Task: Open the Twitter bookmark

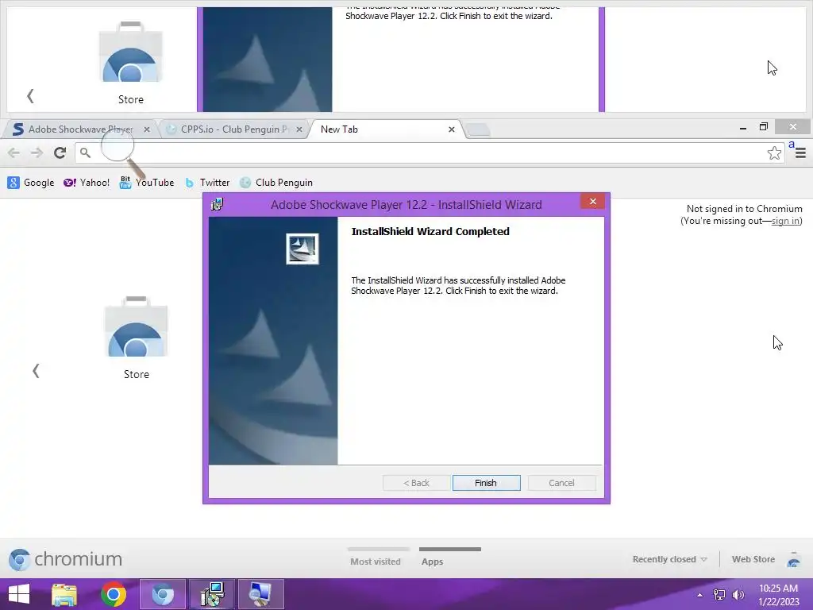Action: (x=207, y=183)
